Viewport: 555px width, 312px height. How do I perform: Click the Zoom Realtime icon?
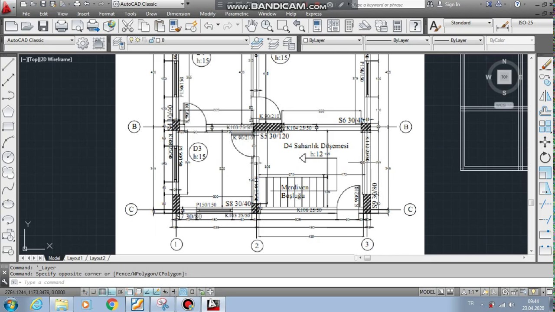[x=267, y=26]
